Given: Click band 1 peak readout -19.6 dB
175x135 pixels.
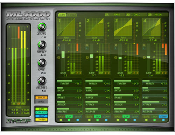Looking at the screenshot, I should click(66, 40).
